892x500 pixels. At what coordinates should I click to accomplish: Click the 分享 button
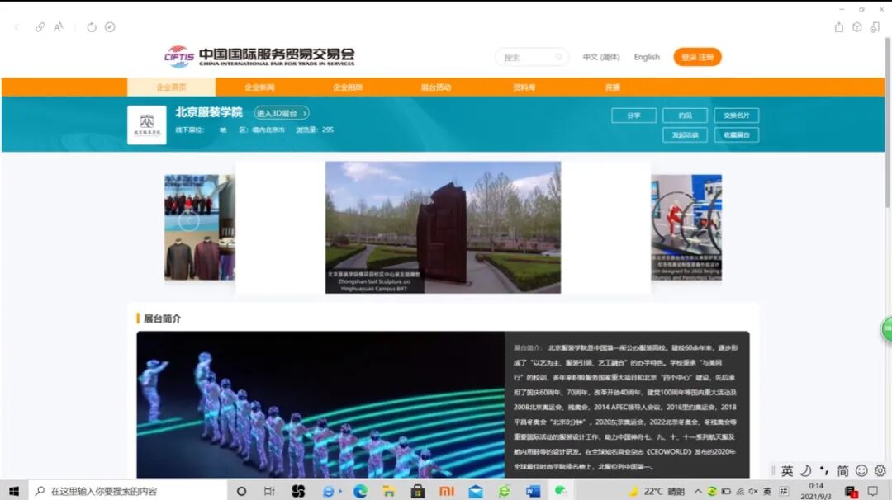(x=633, y=116)
